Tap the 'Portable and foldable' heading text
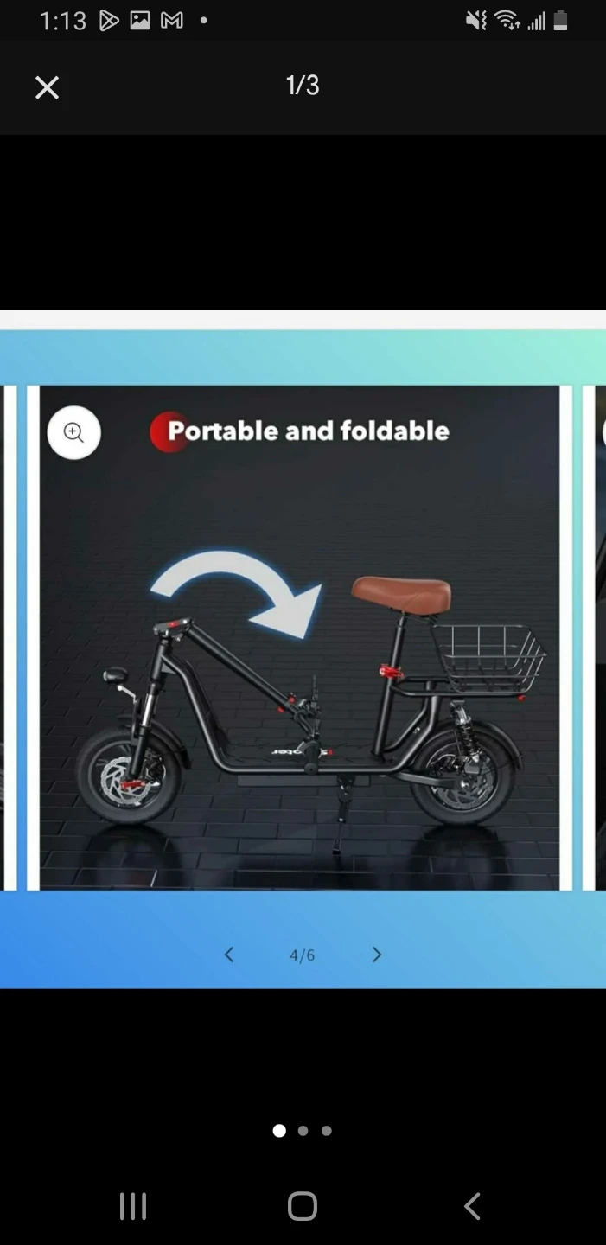Screen dimensions: 606x1245 coord(309,431)
